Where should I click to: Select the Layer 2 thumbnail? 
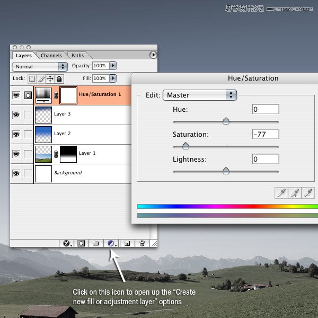pos(43,135)
